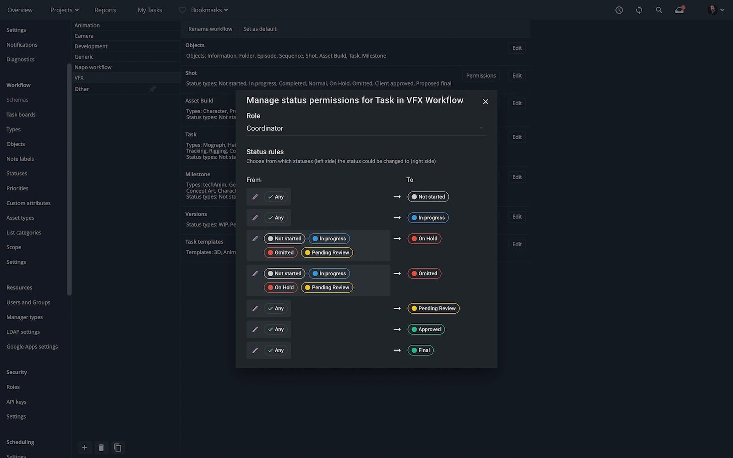Click pencil icon for Not started rule
Screen dimensions: 733x458
click(255, 197)
